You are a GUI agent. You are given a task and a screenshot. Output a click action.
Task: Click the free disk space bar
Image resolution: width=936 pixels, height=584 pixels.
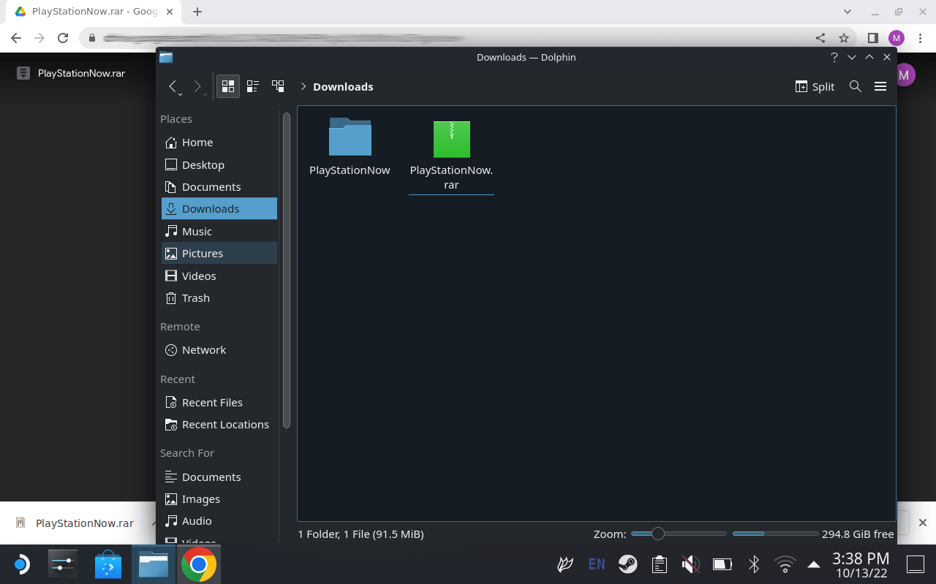[775, 534]
